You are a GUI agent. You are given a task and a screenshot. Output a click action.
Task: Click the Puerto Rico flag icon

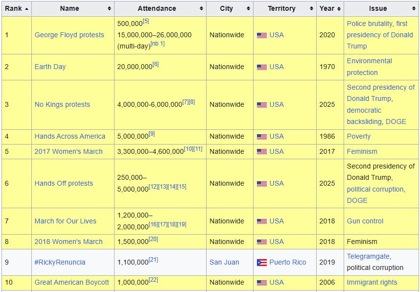262,263
